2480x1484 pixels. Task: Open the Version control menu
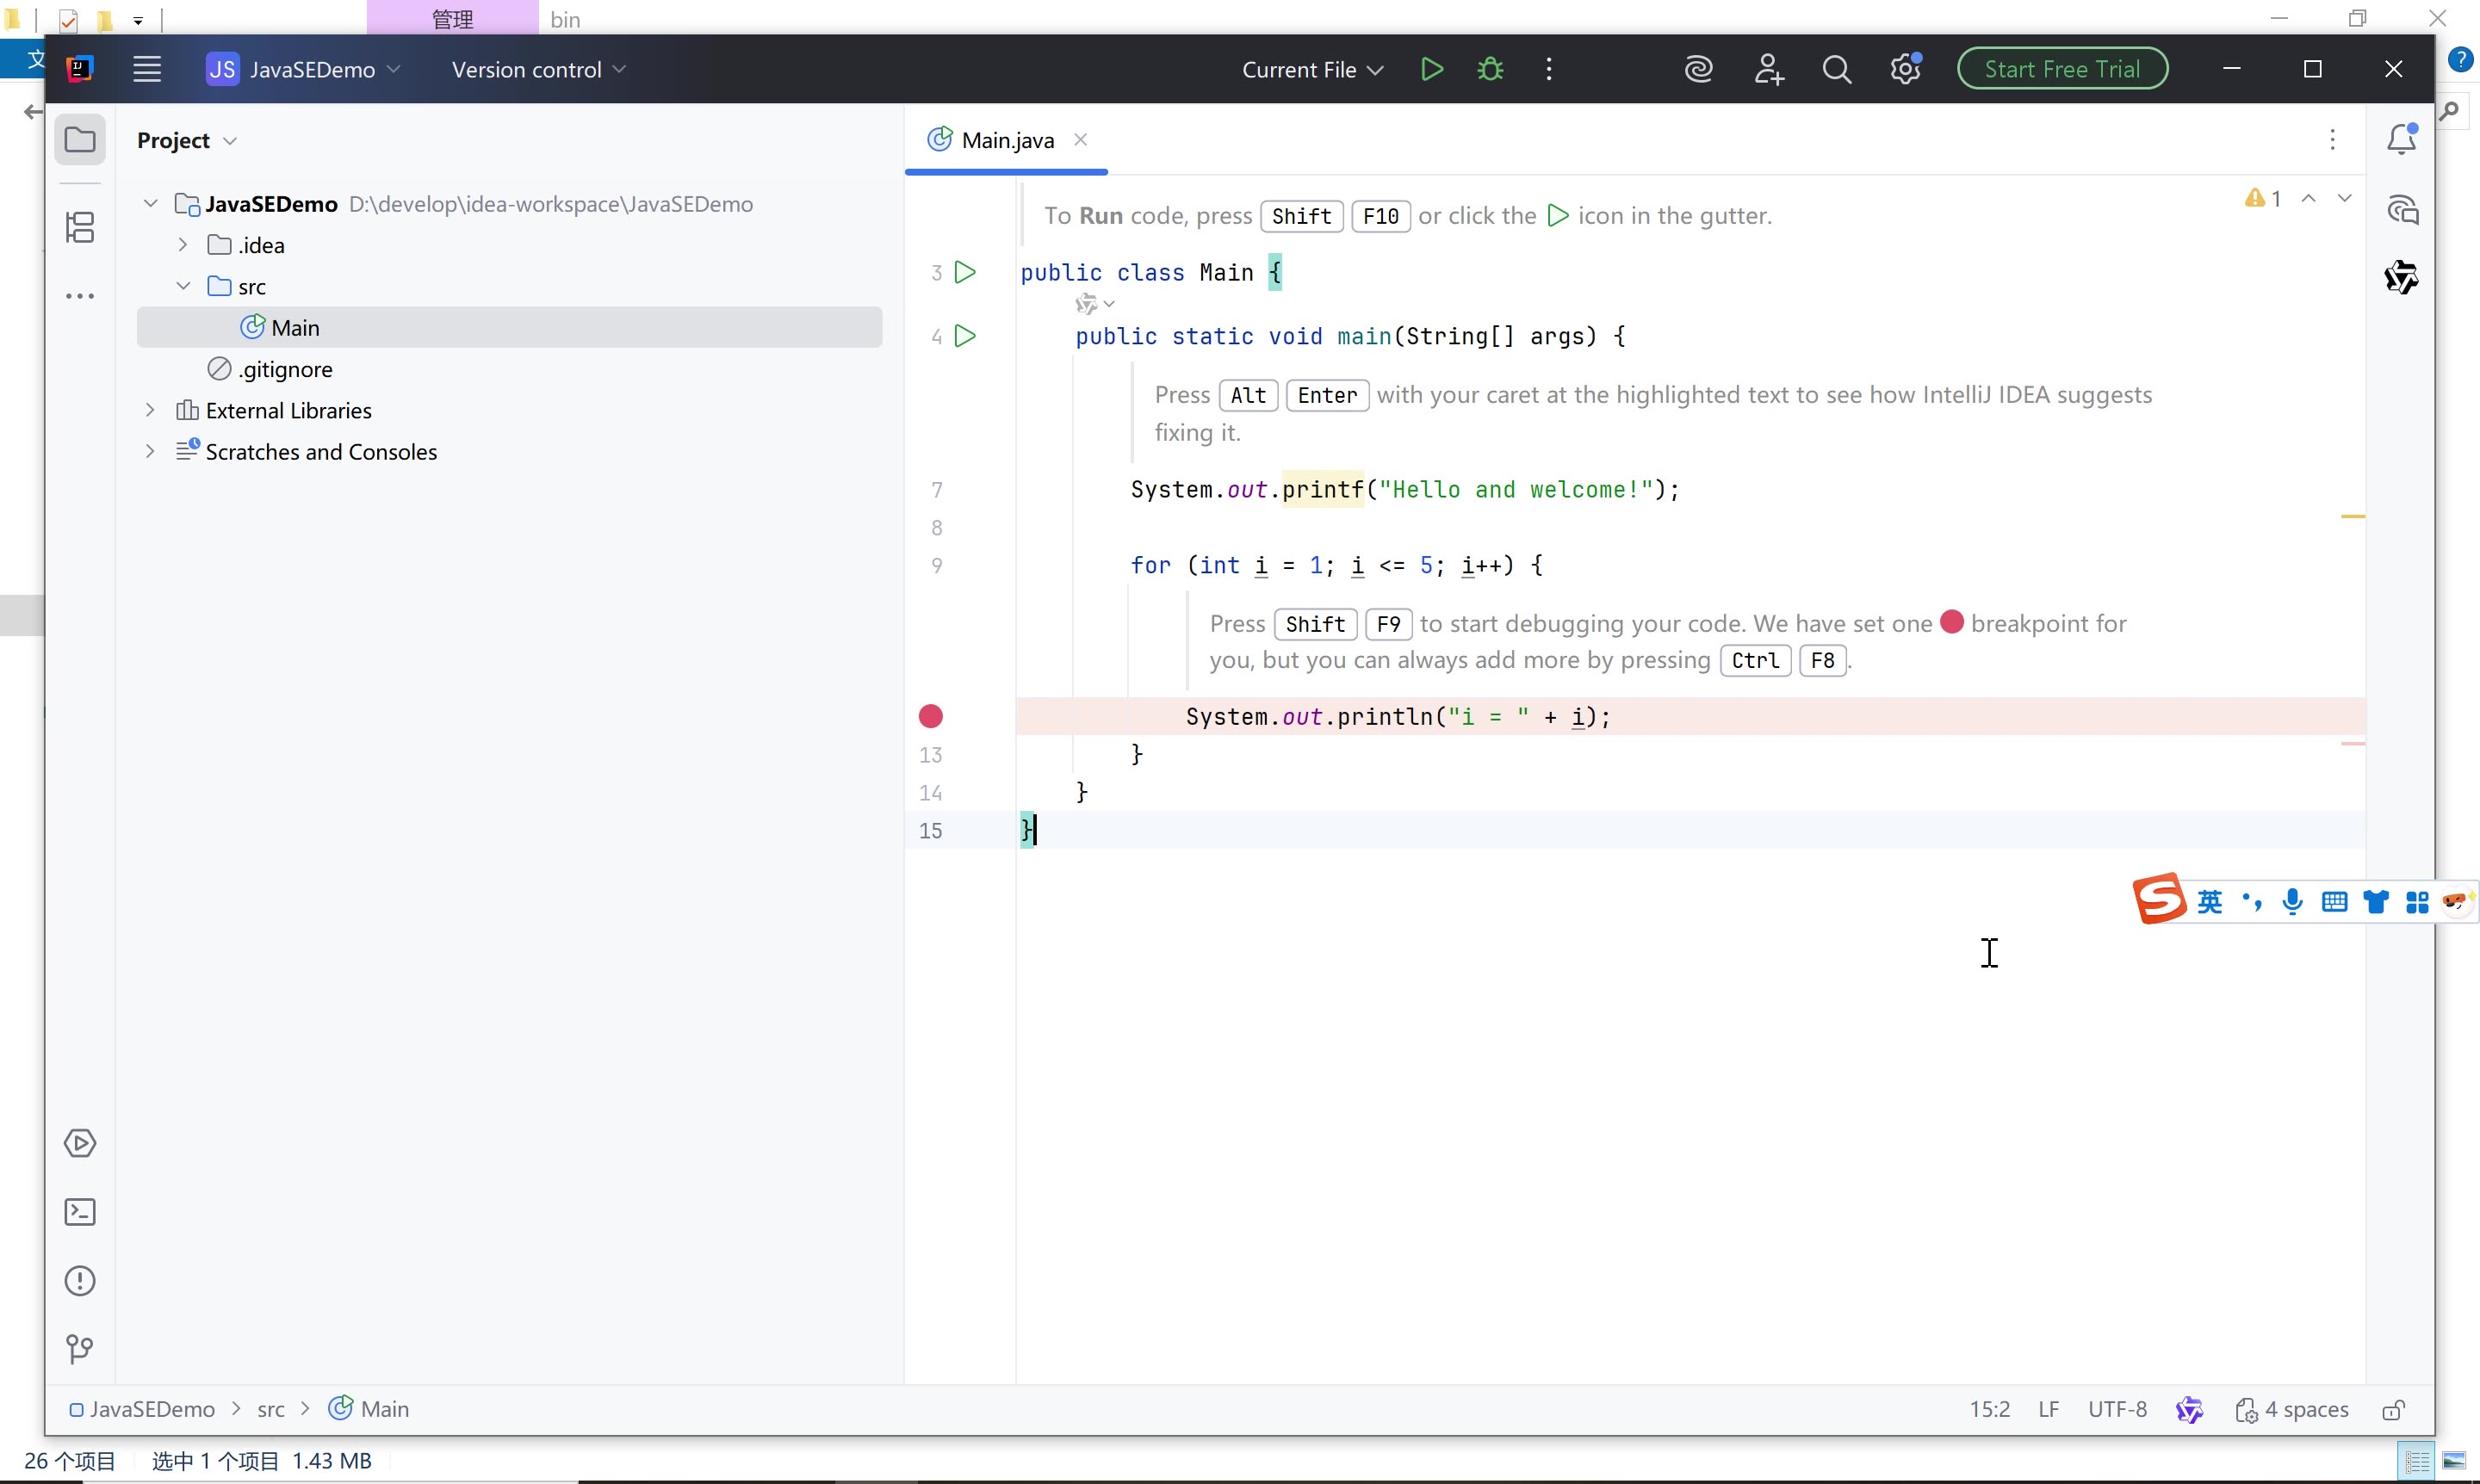tap(538, 70)
